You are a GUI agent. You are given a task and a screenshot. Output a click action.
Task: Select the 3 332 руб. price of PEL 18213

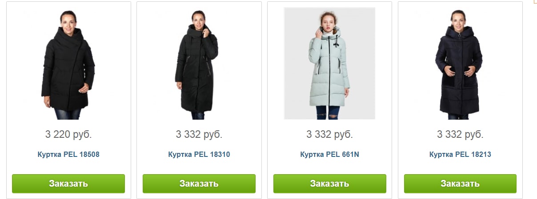tap(460, 134)
